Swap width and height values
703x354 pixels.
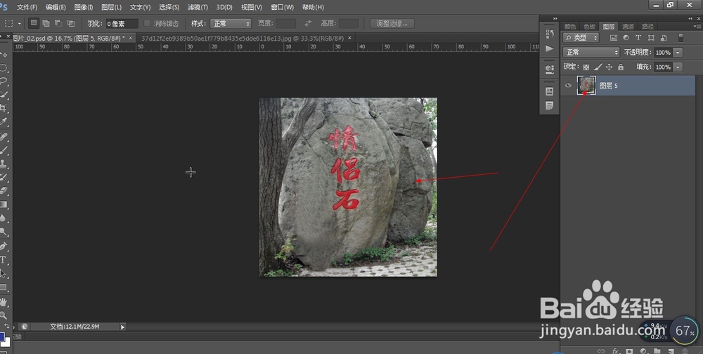pyautogui.click(x=308, y=23)
